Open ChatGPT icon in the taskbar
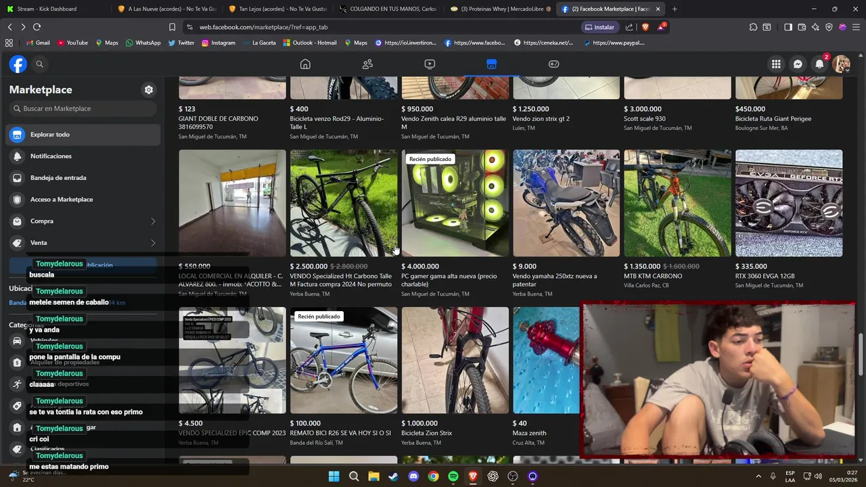The width and height of the screenshot is (866, 487). (493, 476)
